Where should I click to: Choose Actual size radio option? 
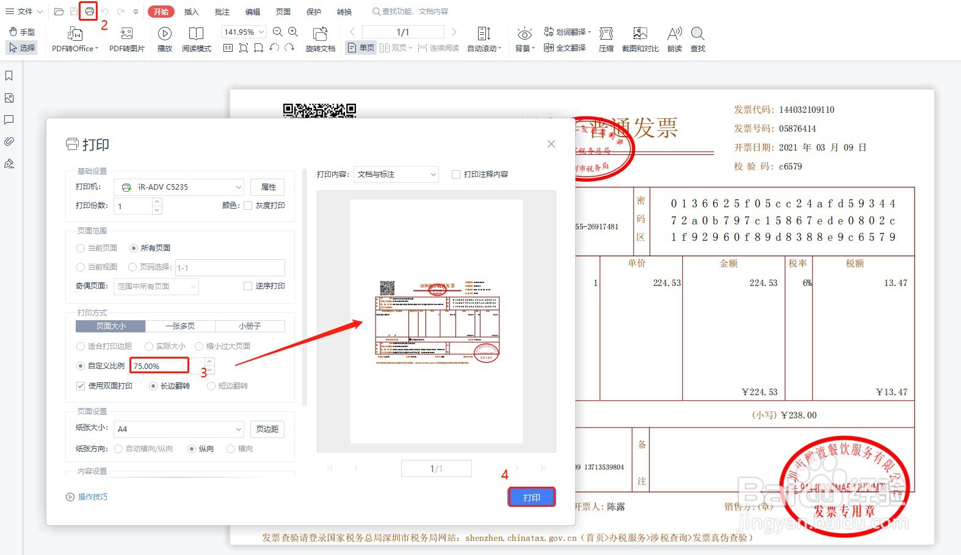[149, 346]
